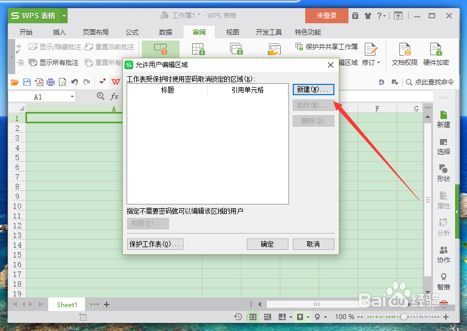Screen dimensions: 467x331
Task: Open the 形状 (Shapes) sidebar panel
Action: pos(444,173)
